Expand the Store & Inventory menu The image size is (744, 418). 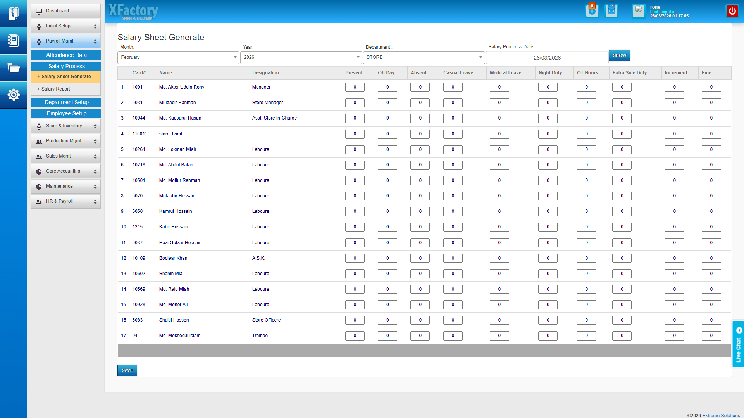click(66, 126)
